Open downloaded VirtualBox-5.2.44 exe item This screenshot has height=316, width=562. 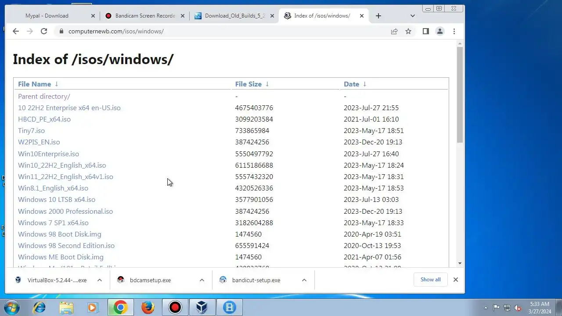[x=52, y=280]
